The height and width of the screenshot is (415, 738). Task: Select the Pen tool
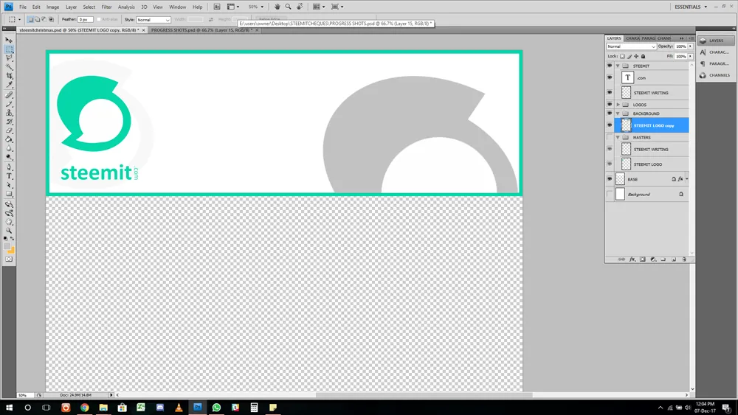tap(9, 167)
